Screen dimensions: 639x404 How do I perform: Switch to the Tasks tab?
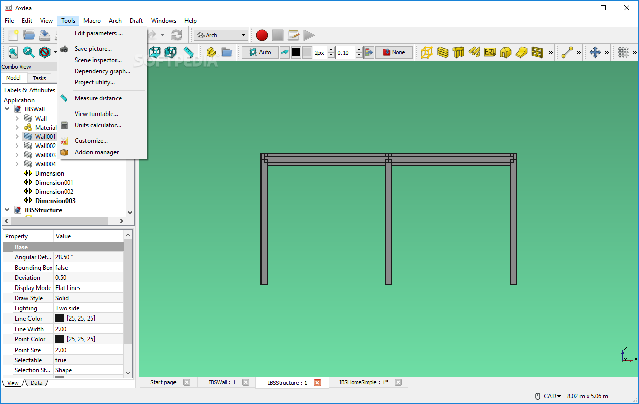pyautogui.click(x=39, y=78)
